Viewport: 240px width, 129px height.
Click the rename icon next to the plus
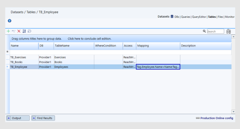13,31
